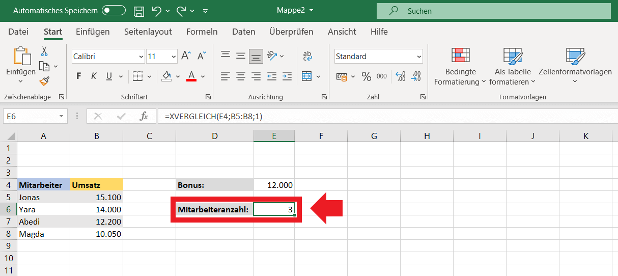618x276 pixels.
Task: Toggle bold F formatting
Action: tap(79, 76)
